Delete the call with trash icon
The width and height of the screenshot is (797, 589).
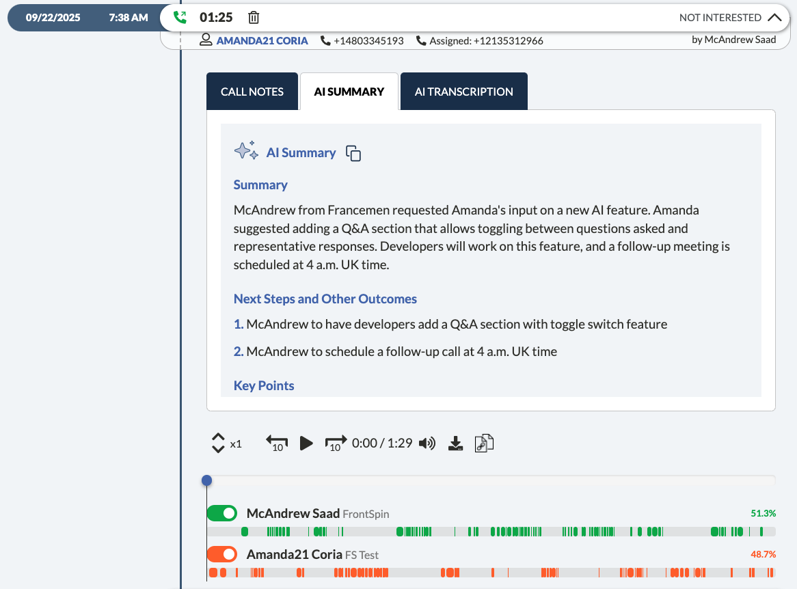click(254, 18)
